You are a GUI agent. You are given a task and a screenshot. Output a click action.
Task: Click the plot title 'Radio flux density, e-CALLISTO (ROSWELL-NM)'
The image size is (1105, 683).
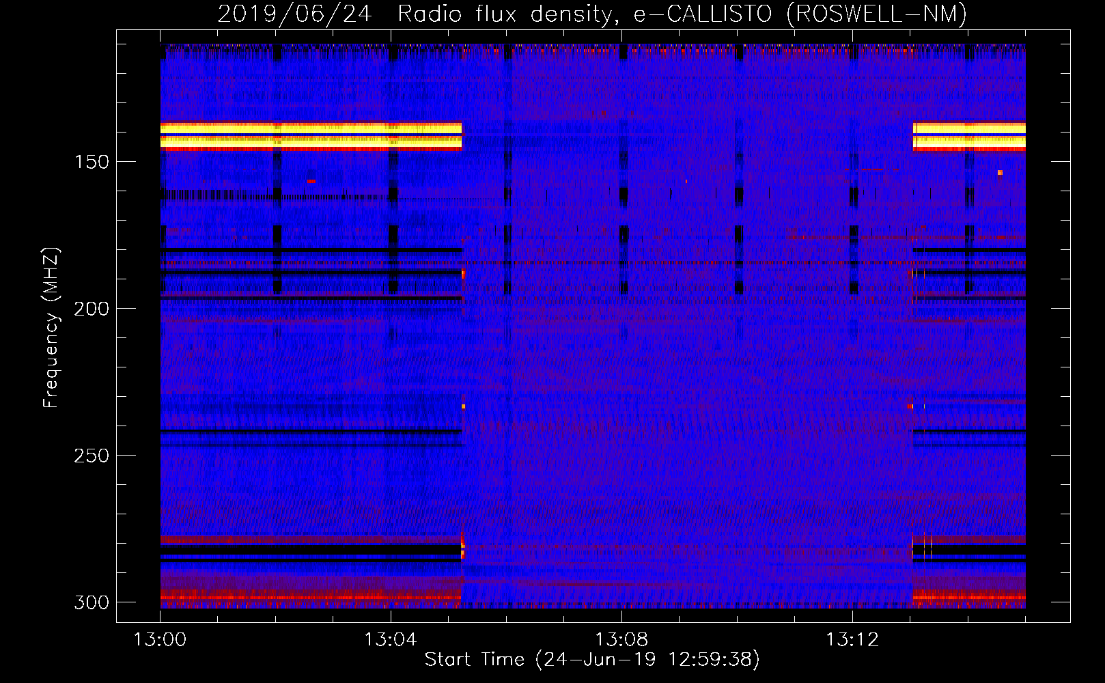click(x=682, y=14)
